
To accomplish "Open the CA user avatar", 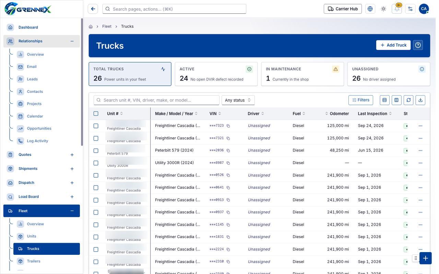I will 424,9.
